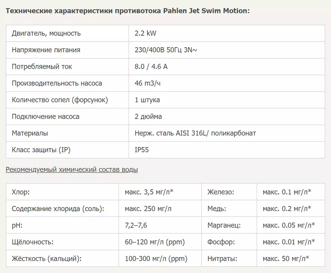The image size is (331, 273).
Task: Click the 'Потребляемый ток' label
Action: click(42, 67)
